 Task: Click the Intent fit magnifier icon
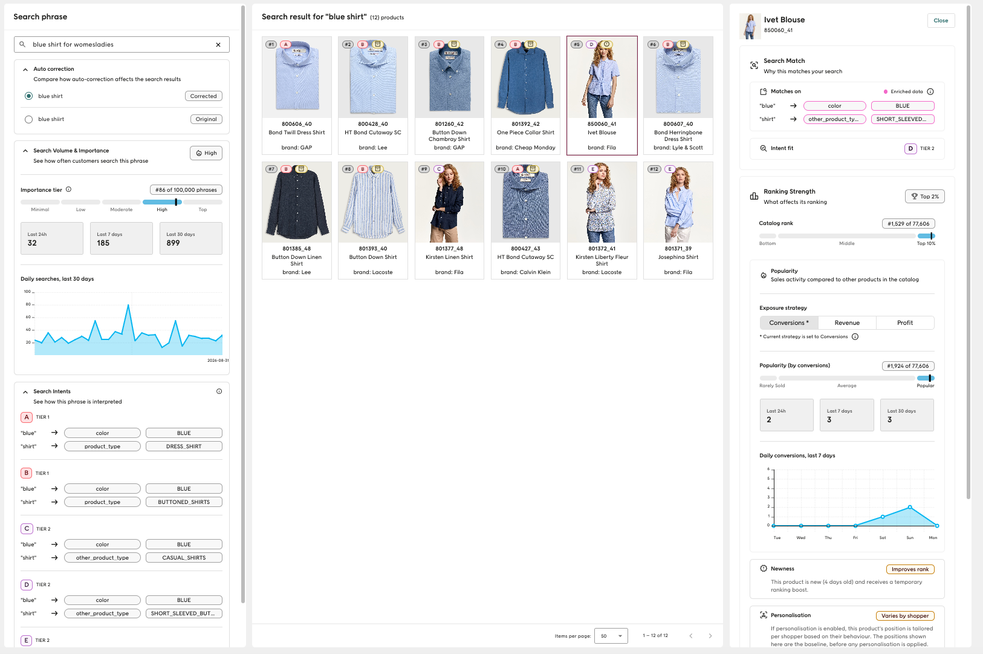[x=763, y=148]
